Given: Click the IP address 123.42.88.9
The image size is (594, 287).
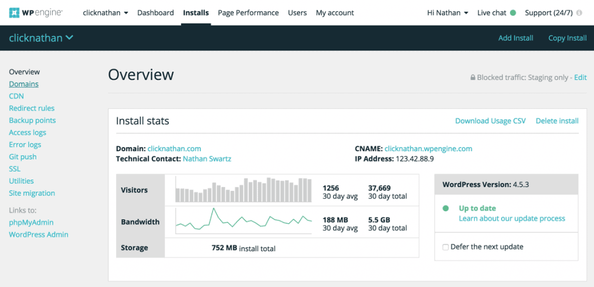Looking at the screenshot, I should click(x=414, y=159).
